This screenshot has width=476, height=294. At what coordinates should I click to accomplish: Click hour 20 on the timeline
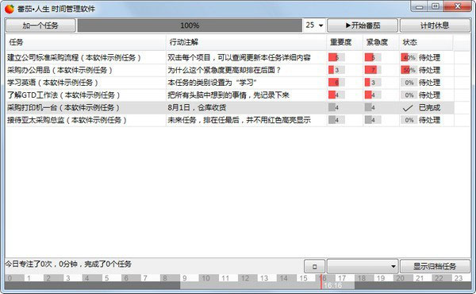coord(400,278)
